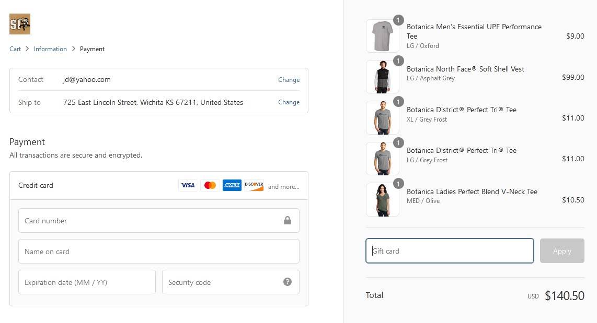597x323 pixels.
Task: Click the Apply gift card button
Action: [562, 251]
